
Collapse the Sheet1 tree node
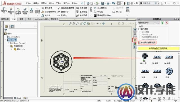point(5,40)
